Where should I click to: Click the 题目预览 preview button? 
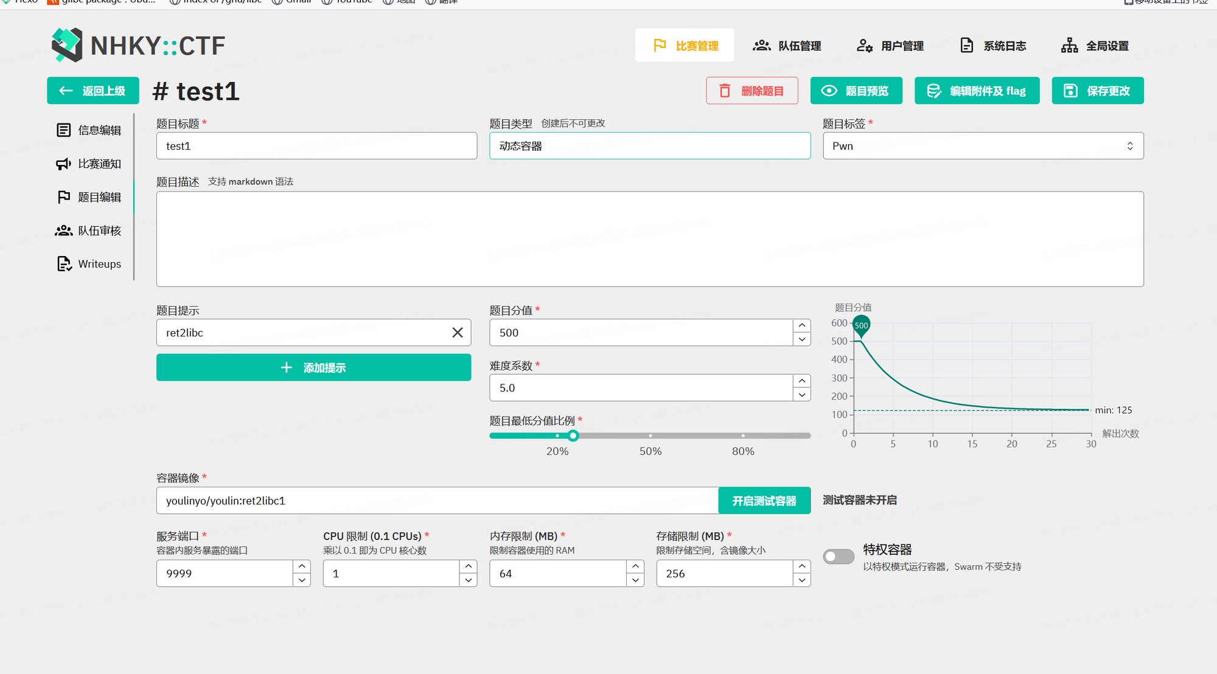click(856, 91)
